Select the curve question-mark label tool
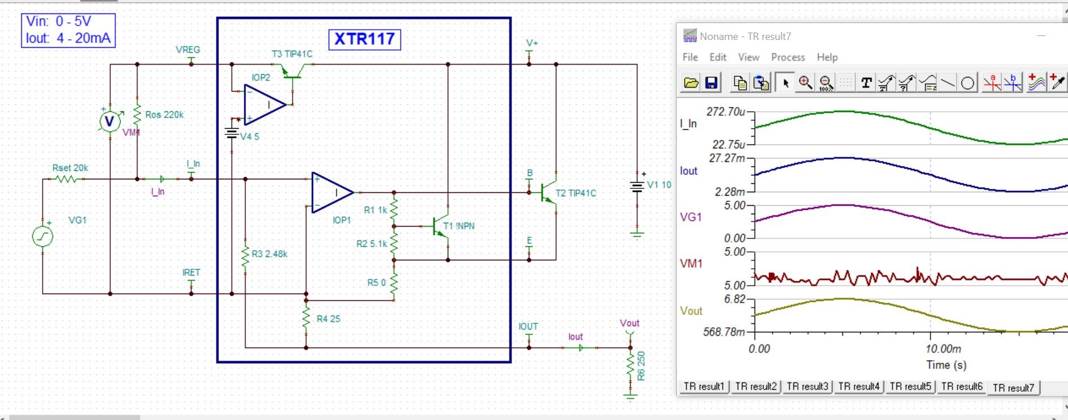This screenshot has height=420, width=1068. [906, 83]
